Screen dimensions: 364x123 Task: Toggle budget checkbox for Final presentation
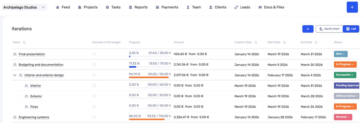click(94, 54)
